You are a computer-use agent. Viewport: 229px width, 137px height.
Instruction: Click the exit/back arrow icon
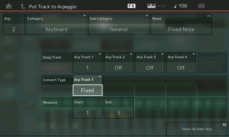(23, 6)
